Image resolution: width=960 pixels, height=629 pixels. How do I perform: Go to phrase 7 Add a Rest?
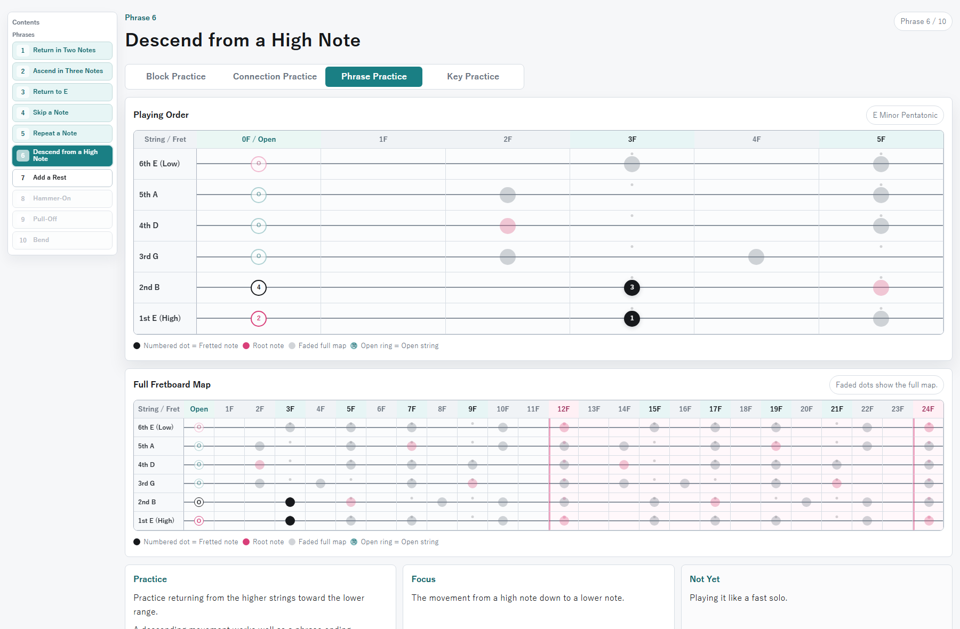62,178
